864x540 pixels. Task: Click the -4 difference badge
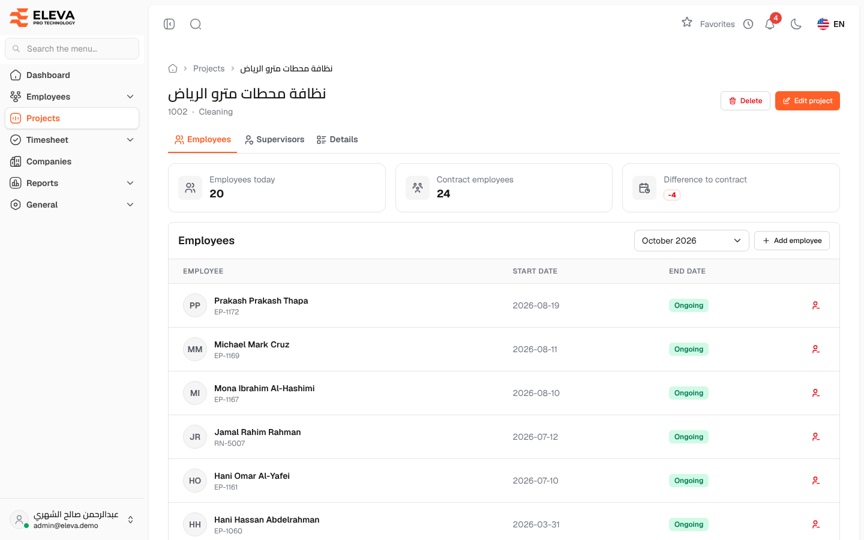point(672,195)
